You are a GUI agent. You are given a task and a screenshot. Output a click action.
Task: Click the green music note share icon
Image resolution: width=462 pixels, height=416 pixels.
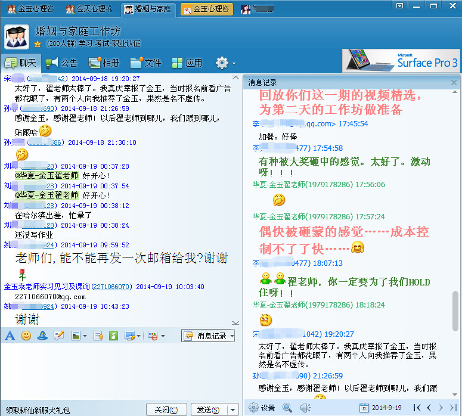coord(113,336)
